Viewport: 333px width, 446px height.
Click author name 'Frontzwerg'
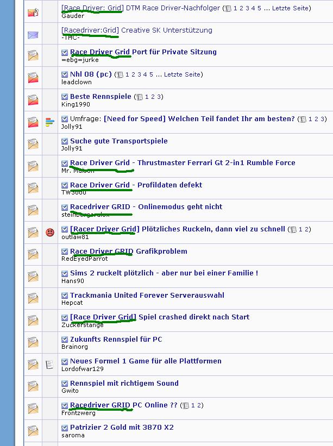pyautogui.click(x=78, y=413)
